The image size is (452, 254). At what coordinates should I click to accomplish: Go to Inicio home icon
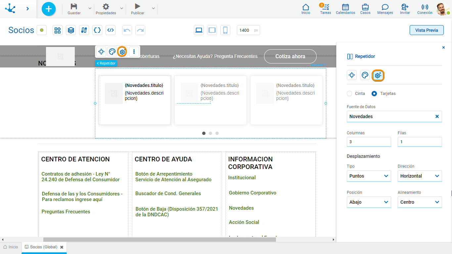tap(306, 7)
